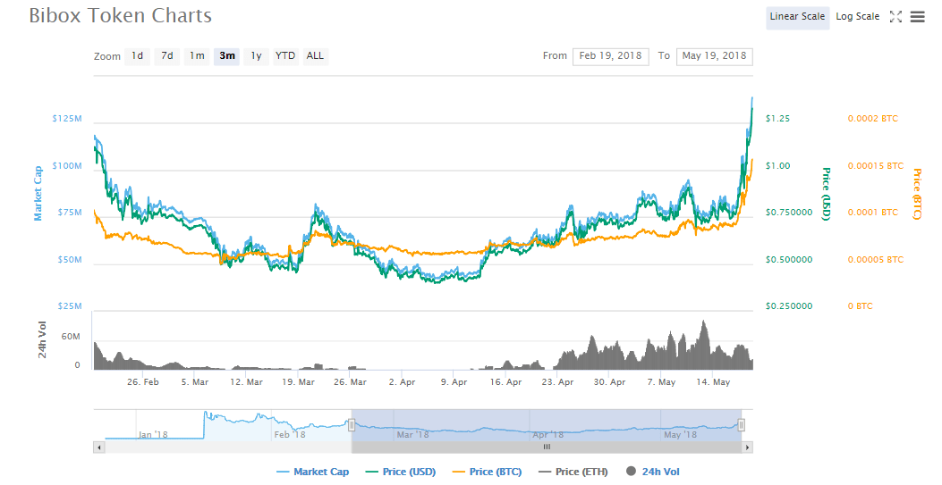Switch to Log Scale
The width and height of the screenshot is (942, 485).
857,17
